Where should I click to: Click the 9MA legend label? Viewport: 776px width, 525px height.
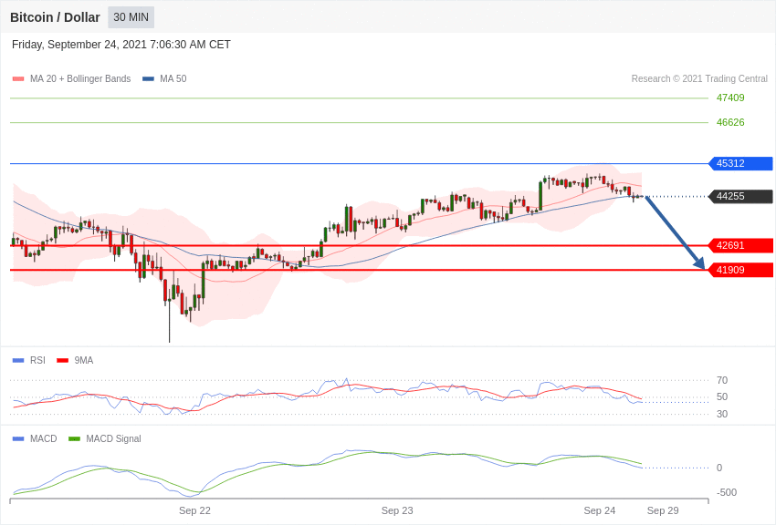click(84, 361)
